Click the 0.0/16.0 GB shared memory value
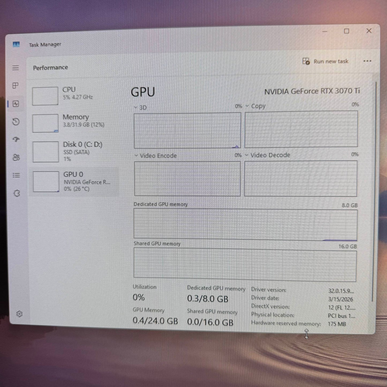This screenshot has height=387, width=387. [x=210, y=322]
